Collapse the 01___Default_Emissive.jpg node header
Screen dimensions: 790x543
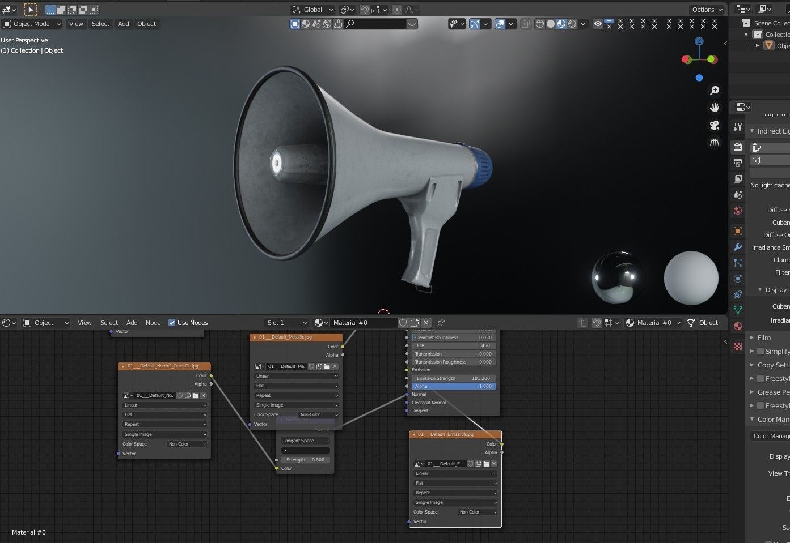coord(414,434)
